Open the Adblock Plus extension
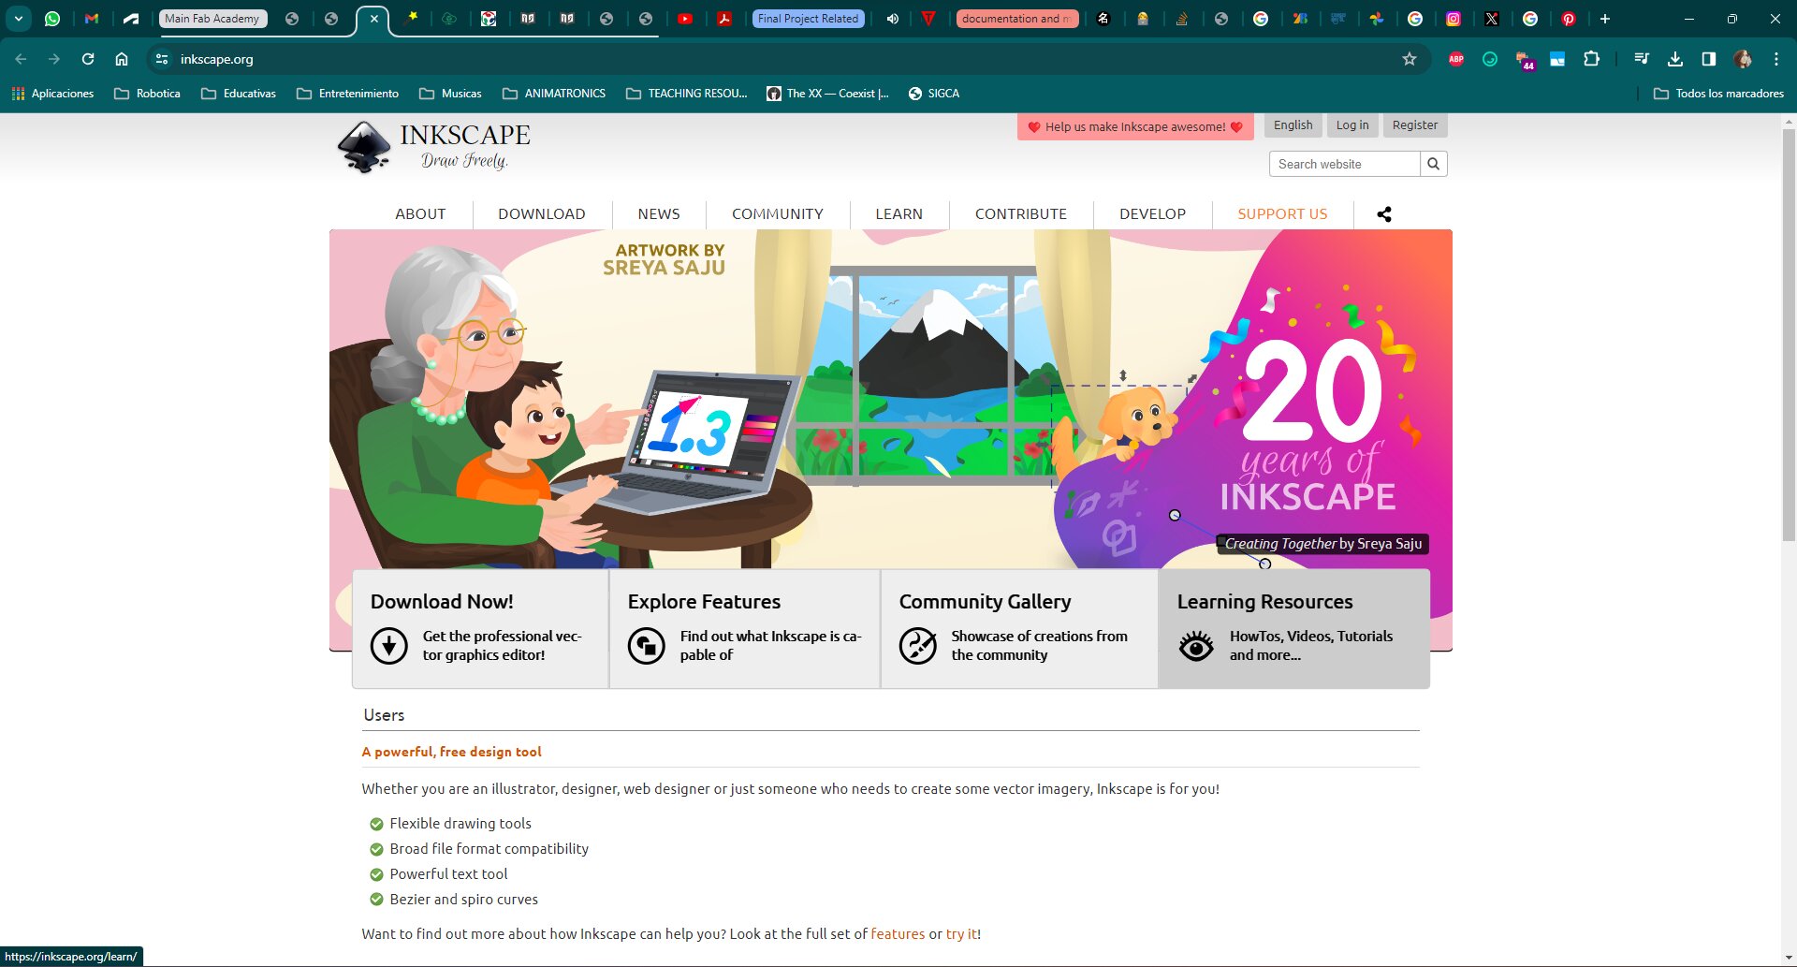Viewport: 1797px width, 967px height. click(x=1456, y=59)
